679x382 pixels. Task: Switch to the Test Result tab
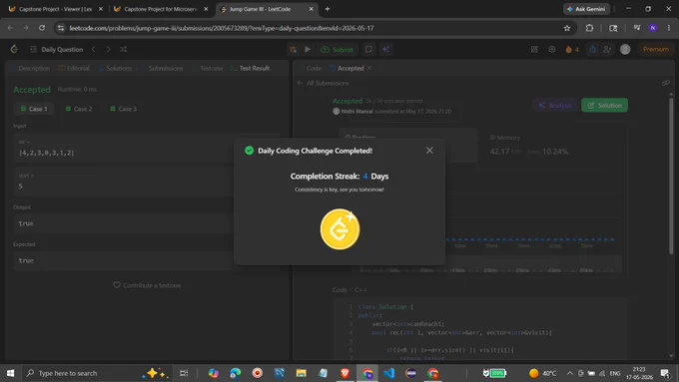pyautogui.click(x=250, y=69)
